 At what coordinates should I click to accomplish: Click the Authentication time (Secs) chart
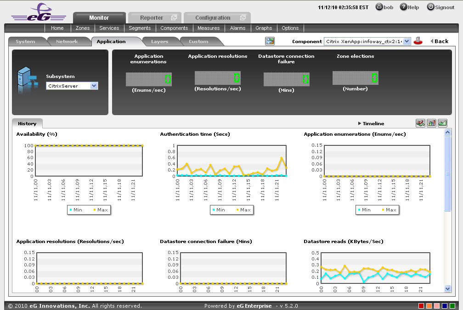pyautogui.click(x=231, y=161)
